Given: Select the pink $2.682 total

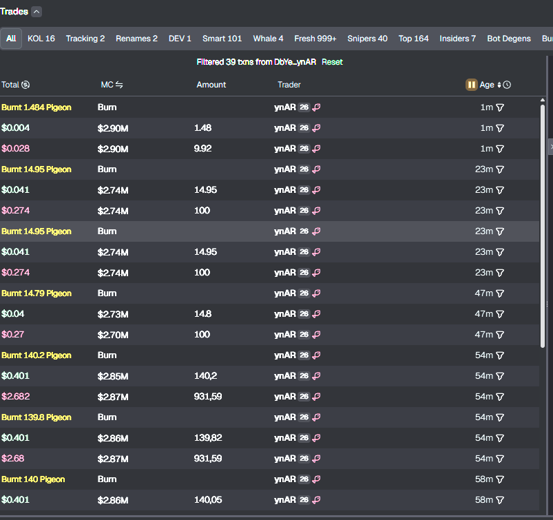Looking at the screenshot, I should [16, 397].
